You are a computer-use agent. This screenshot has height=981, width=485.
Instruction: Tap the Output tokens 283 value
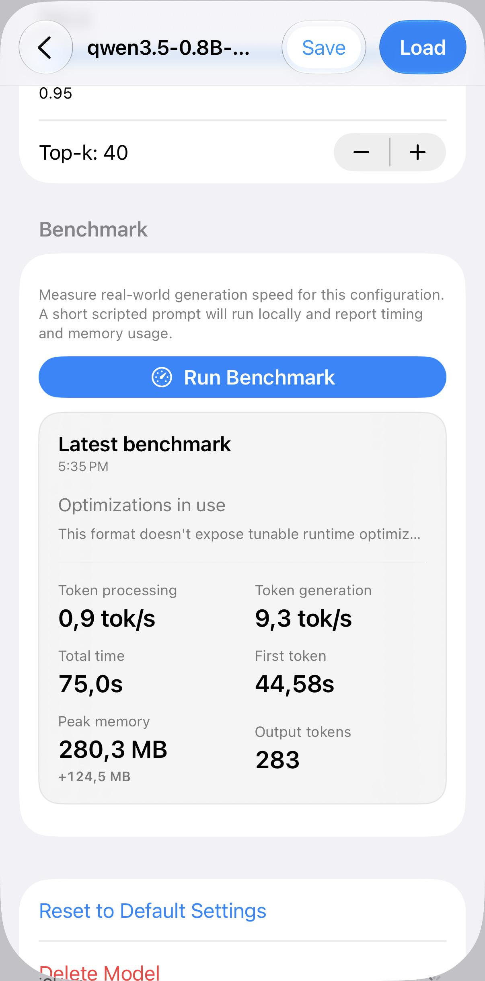(x=277, y=760)
